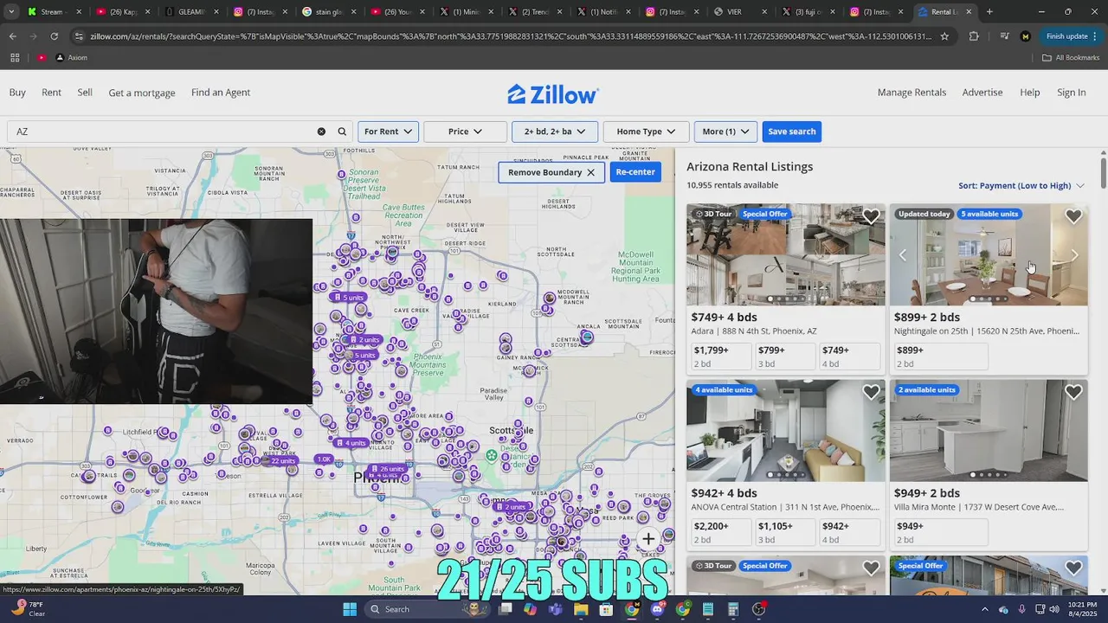Select the $1,105+ 3 bd ANOVA option
The width and height of the screenshot is (1108, 623).
[784, 532]
